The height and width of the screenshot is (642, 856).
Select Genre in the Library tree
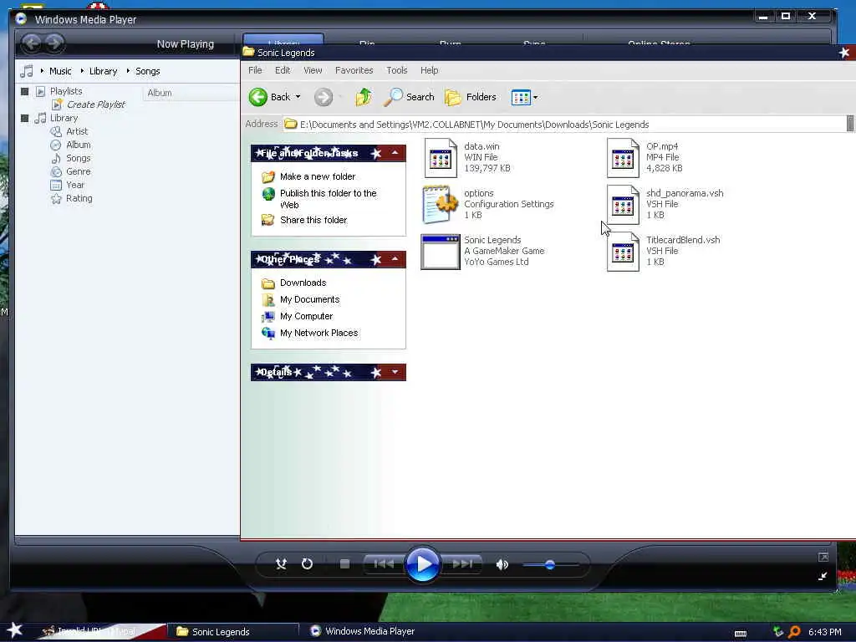(x=78, y=171)
